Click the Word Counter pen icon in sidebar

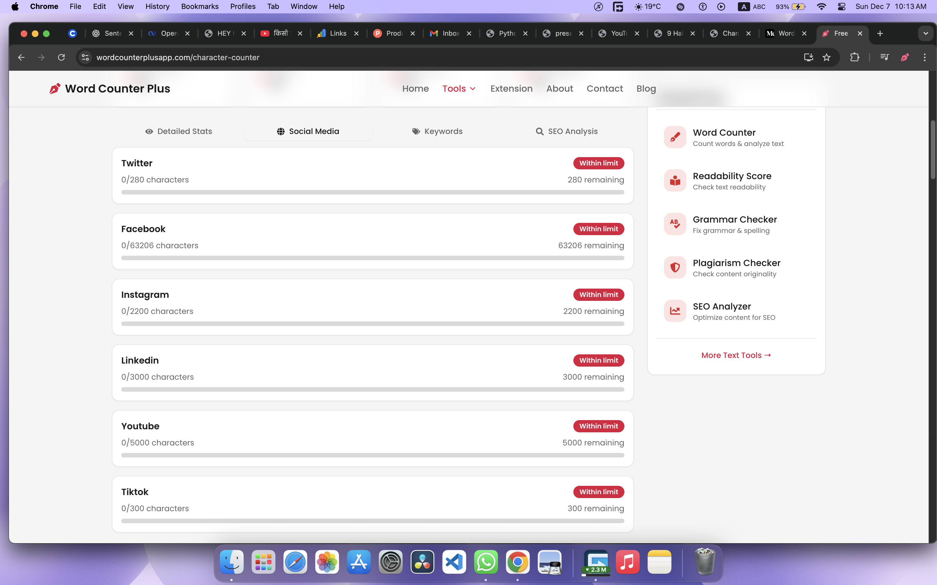[675, 137]
